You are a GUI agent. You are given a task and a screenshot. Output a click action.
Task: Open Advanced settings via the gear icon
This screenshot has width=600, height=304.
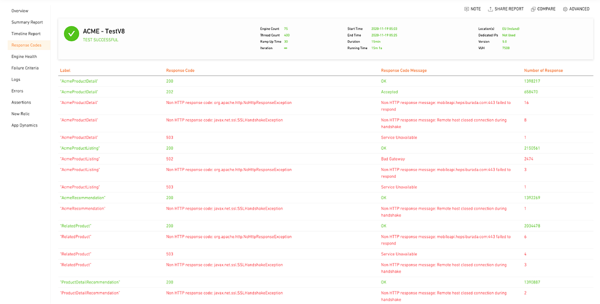click(x=565, y=8)
